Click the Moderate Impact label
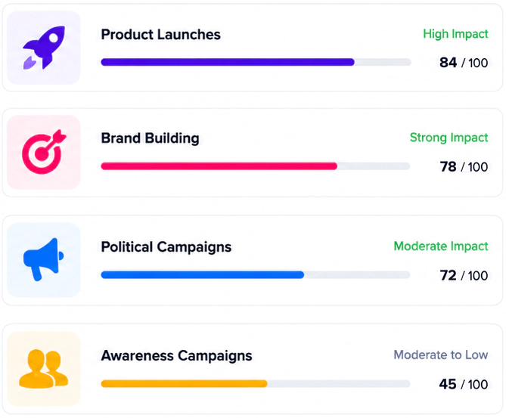The image size is (506, 418). 441,246
